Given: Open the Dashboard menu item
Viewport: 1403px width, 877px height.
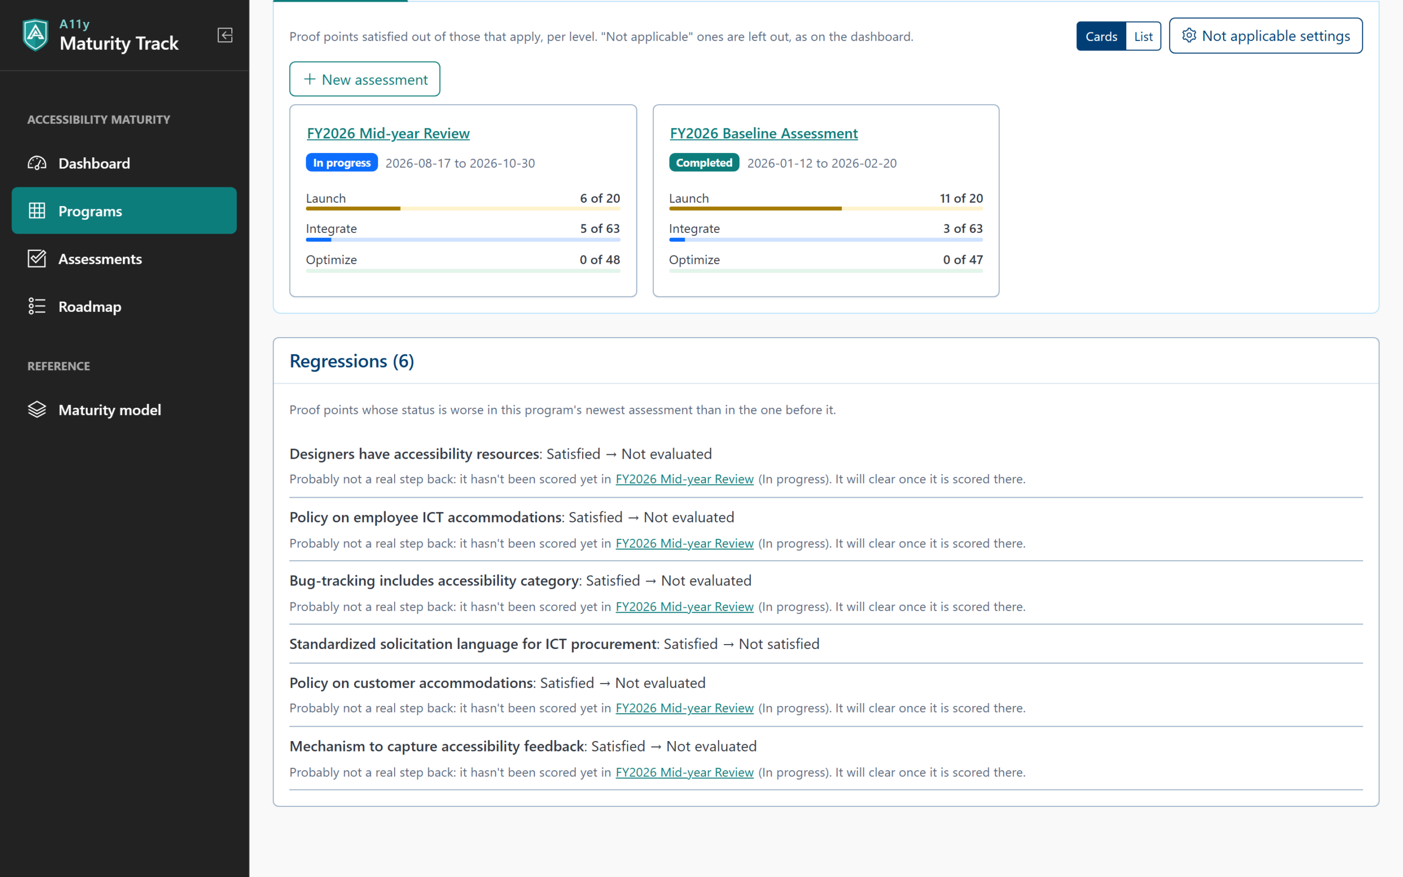Looking at the screenshot, I should 124,163.
